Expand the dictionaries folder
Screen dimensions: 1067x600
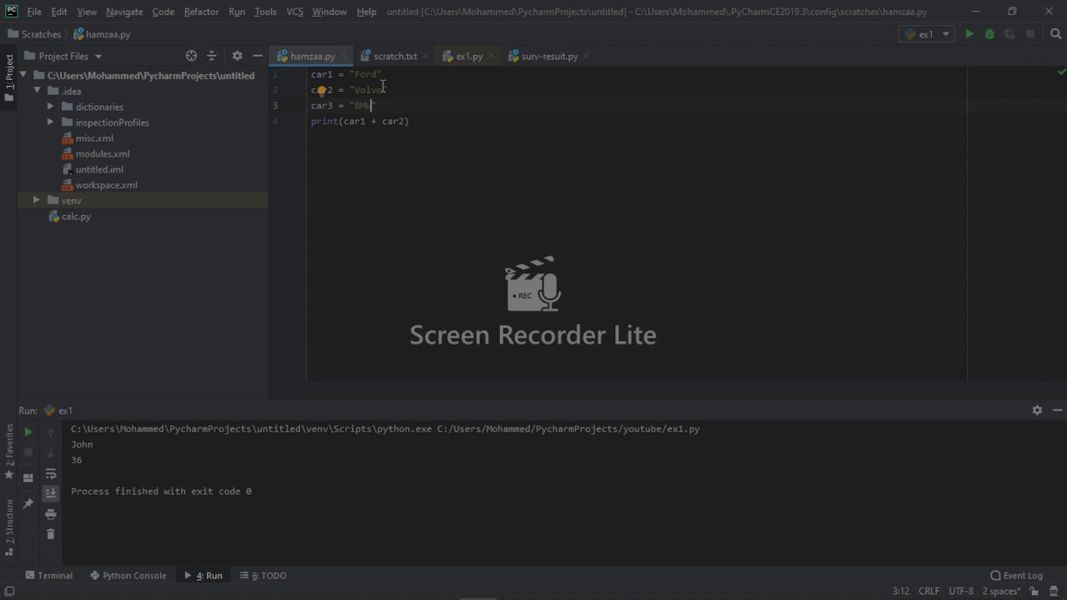(50, 107)
